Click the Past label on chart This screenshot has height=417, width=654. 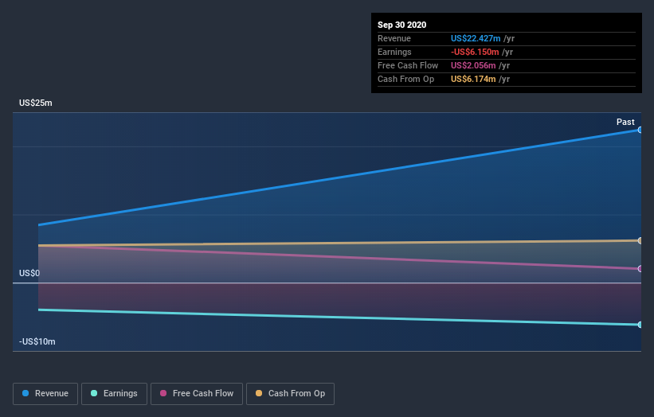(625, 122)
